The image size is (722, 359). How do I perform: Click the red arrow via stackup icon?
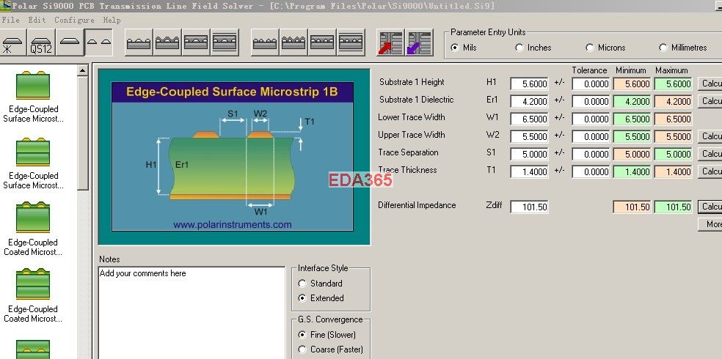[x=390, y=42]
